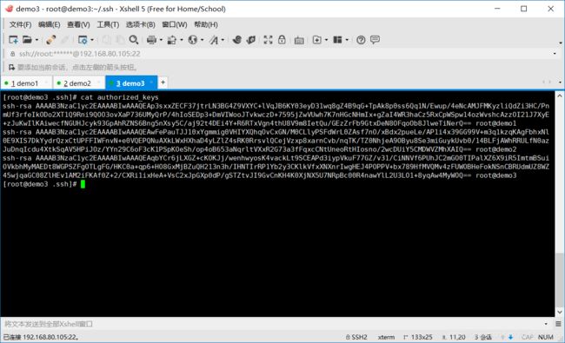Click the pane layout icon

pyautogui.click(x=337, y=40)
